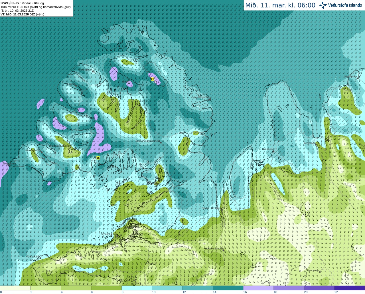Click the legend number 16

pos(245,292)
